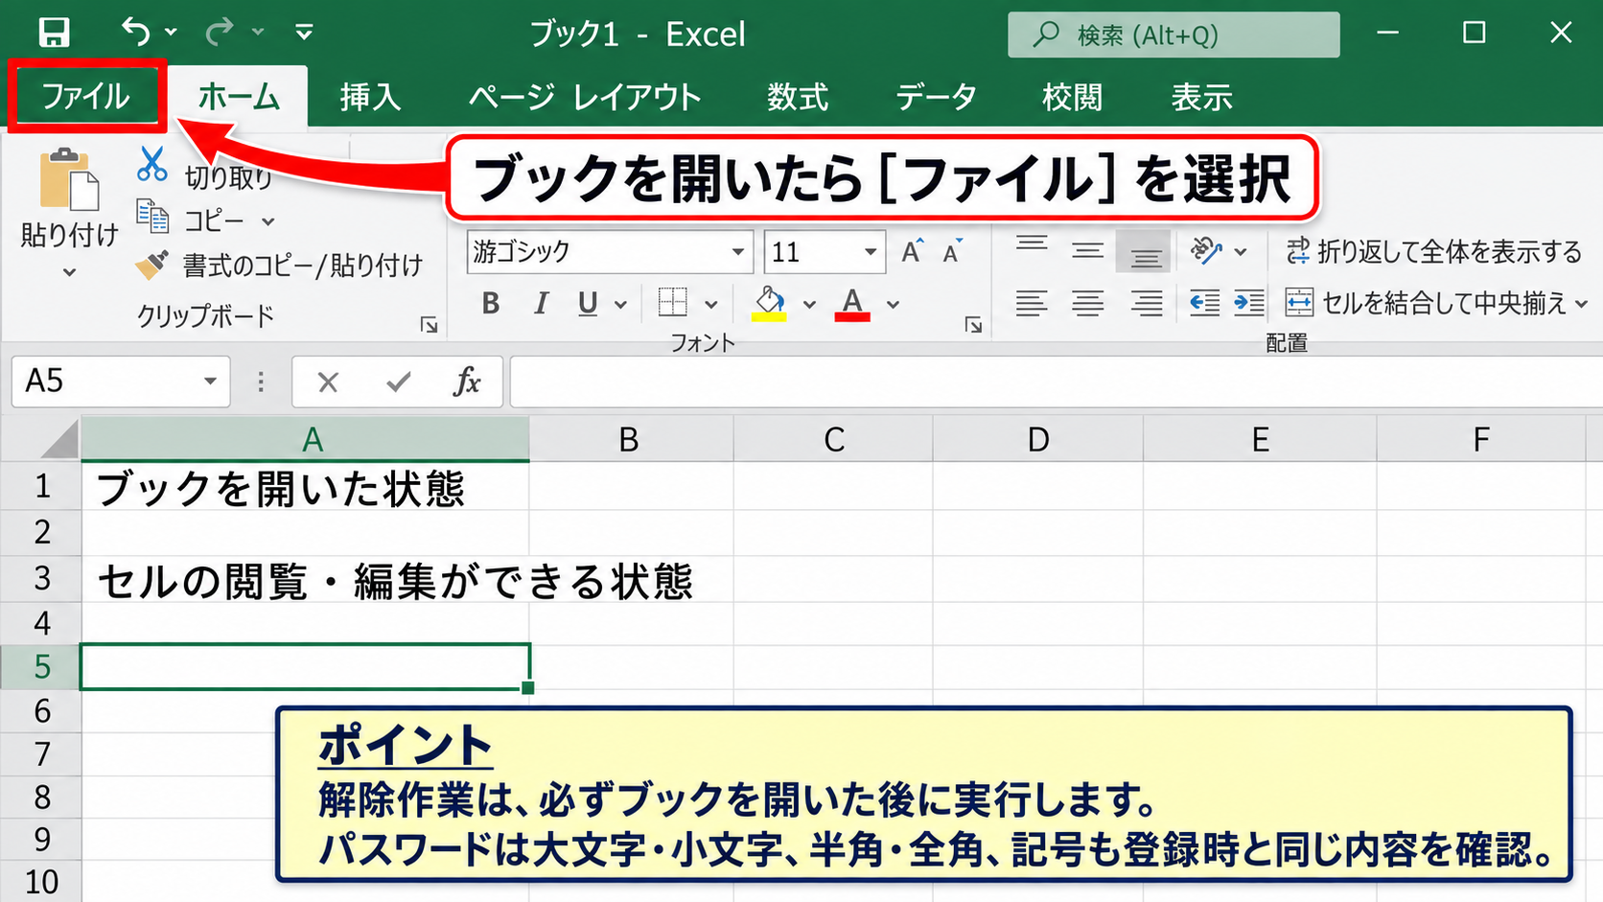Screen dimensions: 1603x902
Task: Click the 検索 (Alt+Q) search box
Action: tap(1173, 35)
